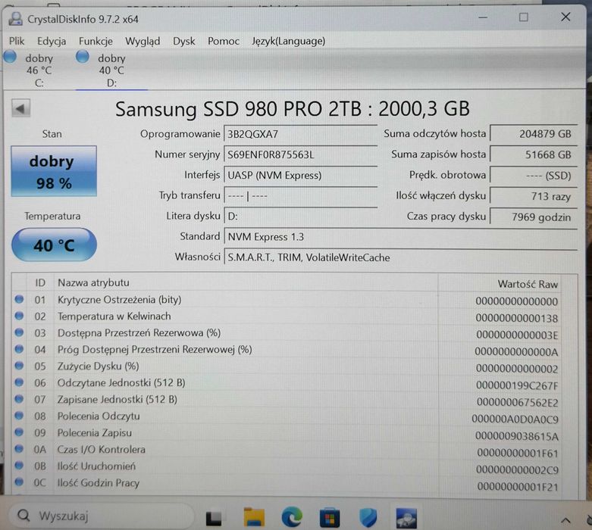Click the Litera dysku field D:
Image resolution: width=592 pixels, height=530 pixels.
click(x=300, y=217)
